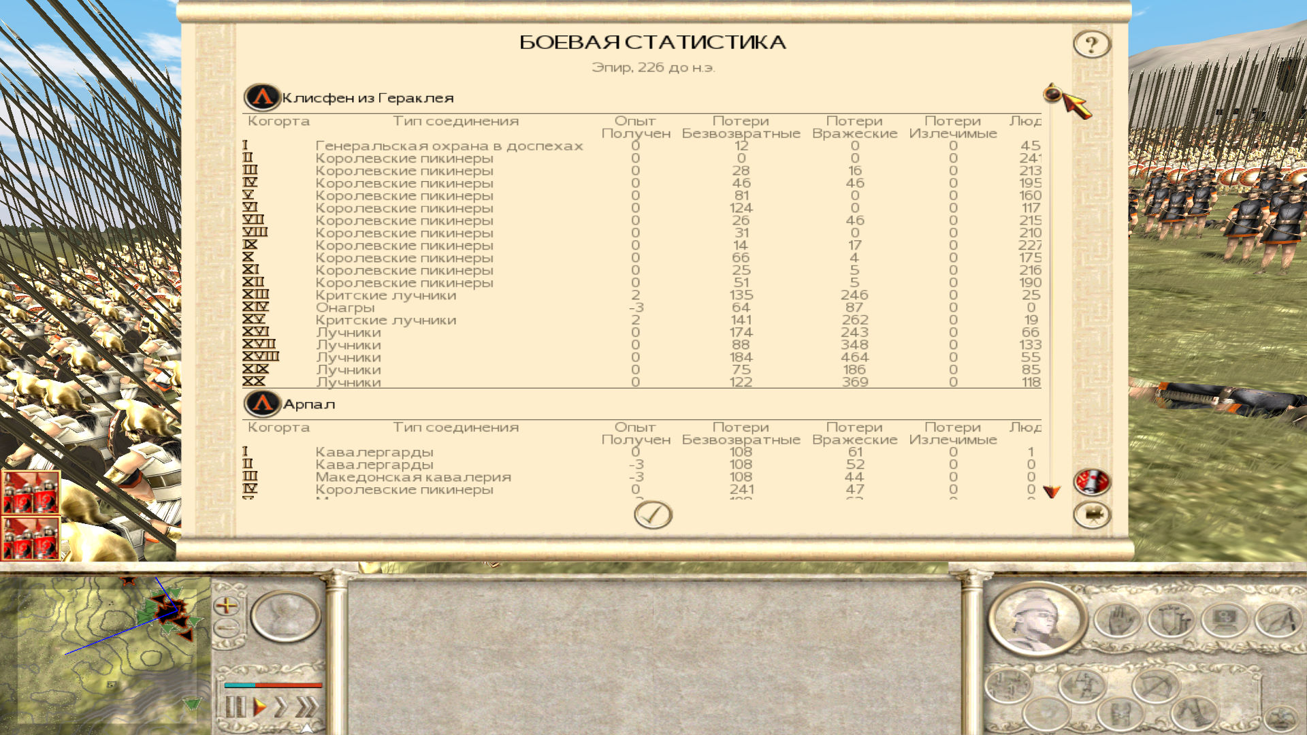Set battle to normal play speed
The image size is (1307, 735).
[x=259, y=706]
